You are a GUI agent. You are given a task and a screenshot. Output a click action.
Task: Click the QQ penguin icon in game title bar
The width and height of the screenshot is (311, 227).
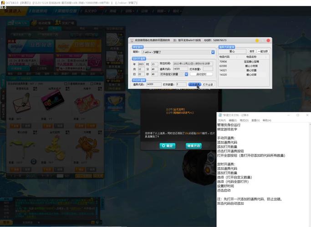coord(3,3)
